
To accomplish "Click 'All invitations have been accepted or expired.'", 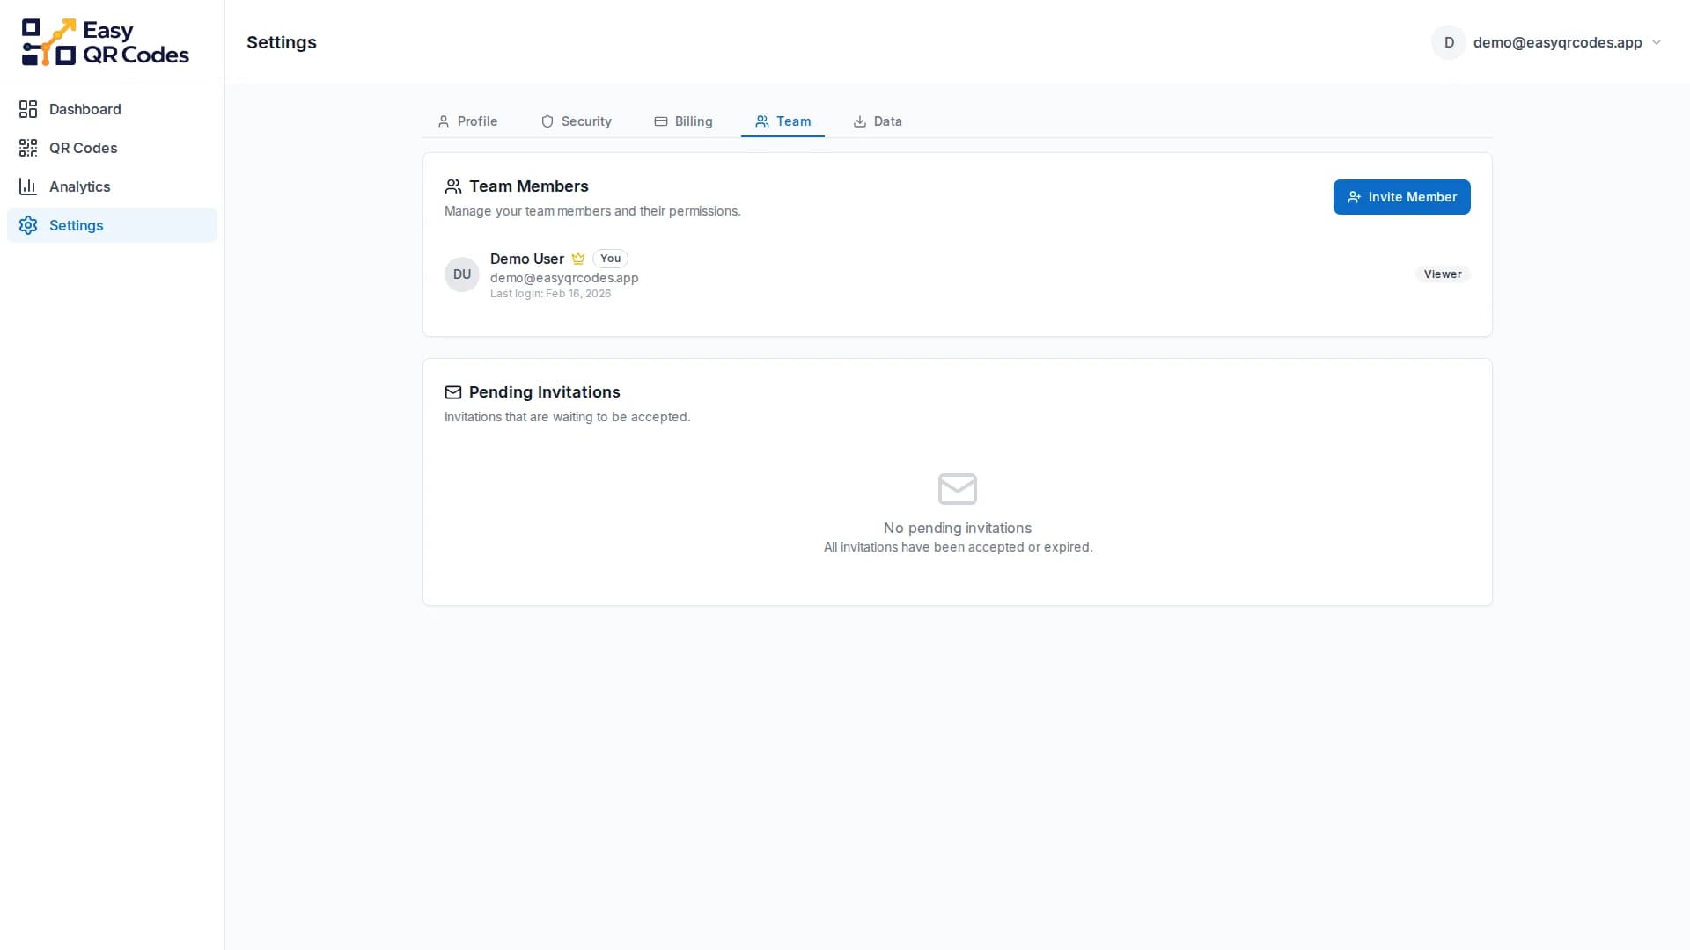I will click(958, 547).
